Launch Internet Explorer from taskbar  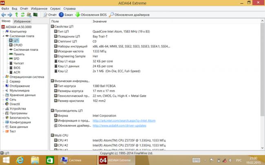coord(20,160)
